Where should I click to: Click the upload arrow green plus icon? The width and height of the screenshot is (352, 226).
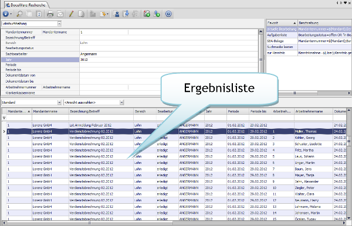157,14
